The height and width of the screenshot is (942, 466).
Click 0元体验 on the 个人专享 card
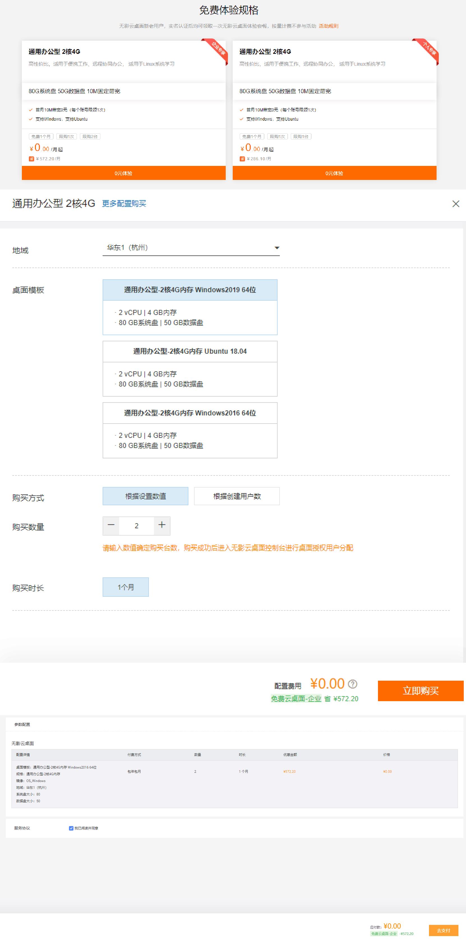click(x=334, y=173)
